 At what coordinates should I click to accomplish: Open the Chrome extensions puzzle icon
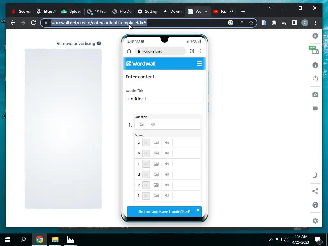[274, 23]
